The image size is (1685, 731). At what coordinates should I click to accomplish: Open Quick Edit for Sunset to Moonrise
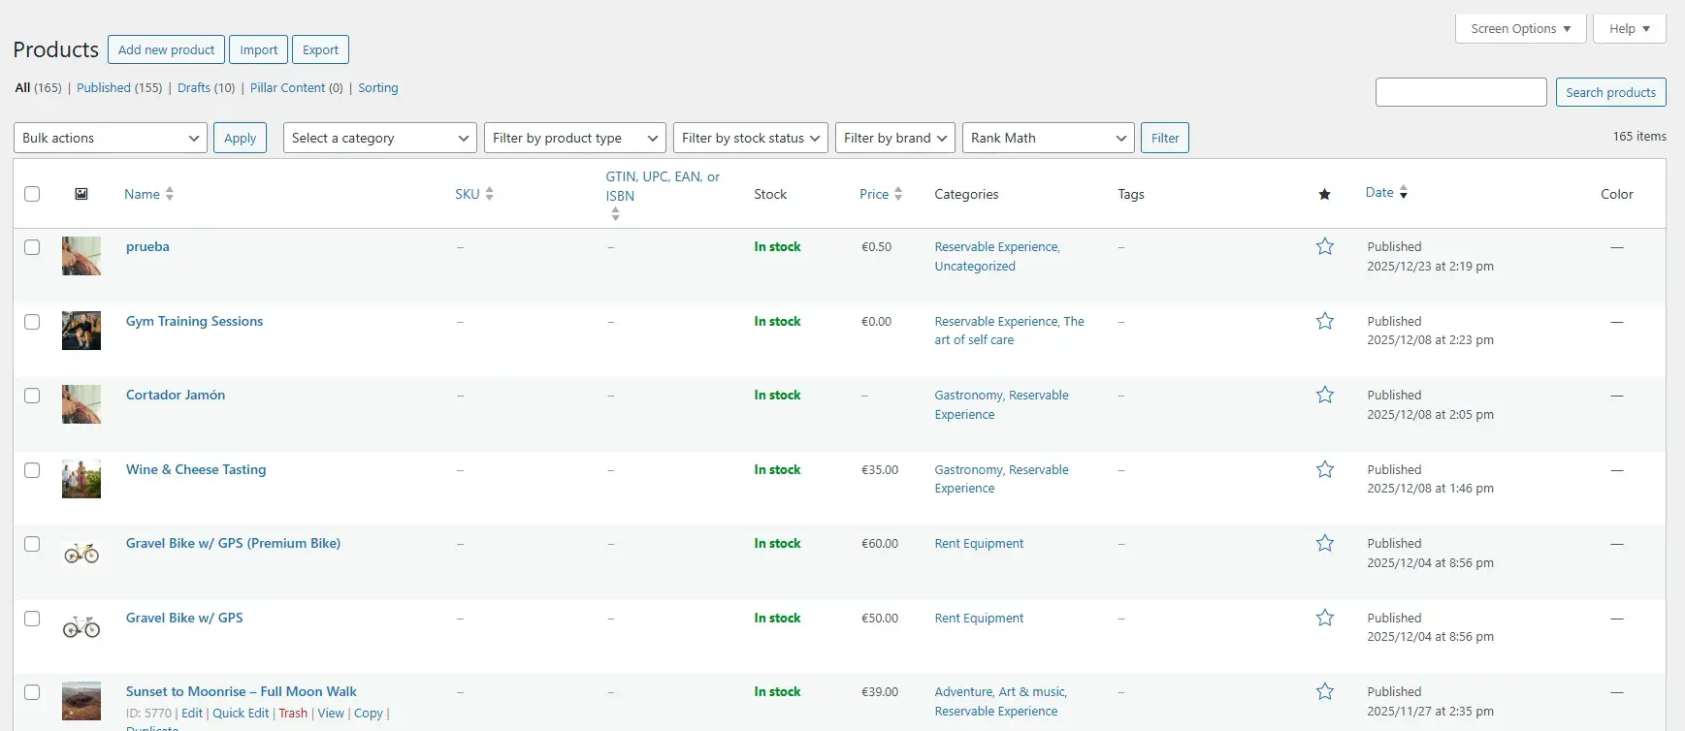click(x=241, y=713)
